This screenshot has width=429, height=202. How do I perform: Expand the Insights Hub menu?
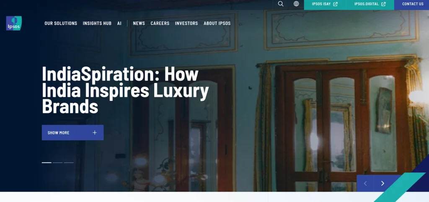coord(97,23)
